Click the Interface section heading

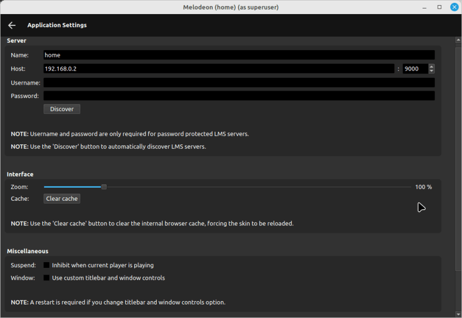click(20, 174)
